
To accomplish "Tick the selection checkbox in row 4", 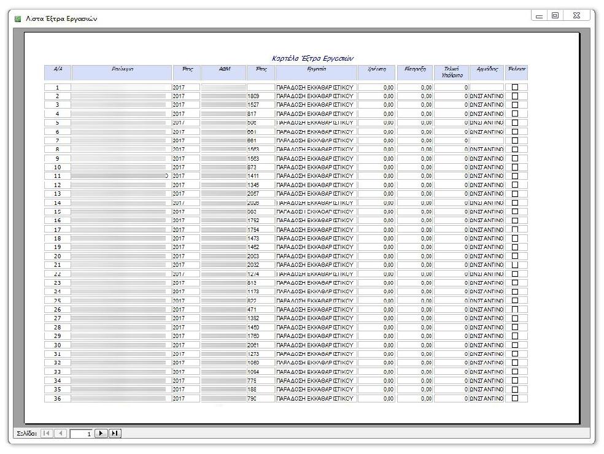I will [x=515, y=113].
